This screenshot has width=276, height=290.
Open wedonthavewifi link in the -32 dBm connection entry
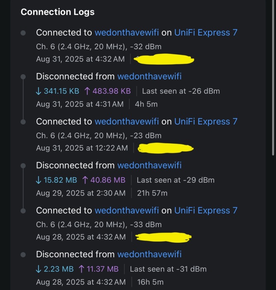[x=127, y=32]
